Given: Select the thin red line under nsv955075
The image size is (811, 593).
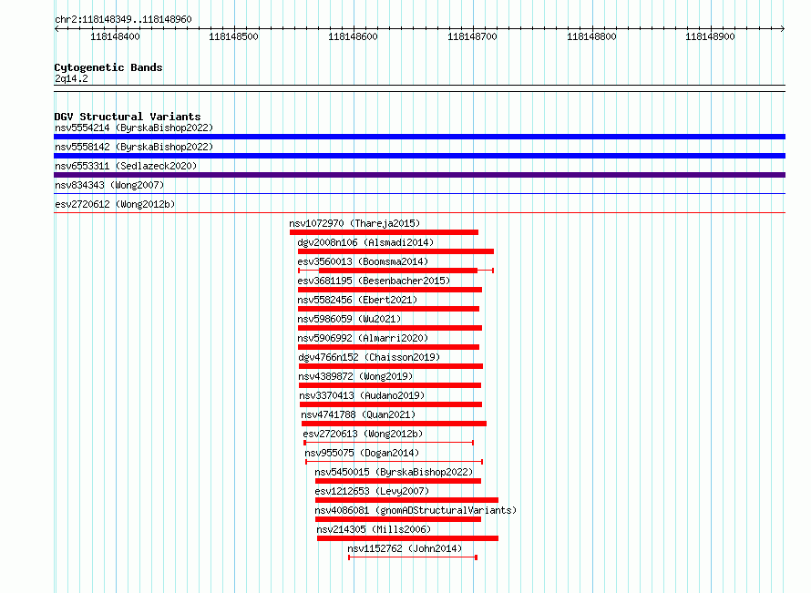Looking at the screenshot, I should point(395,462).
